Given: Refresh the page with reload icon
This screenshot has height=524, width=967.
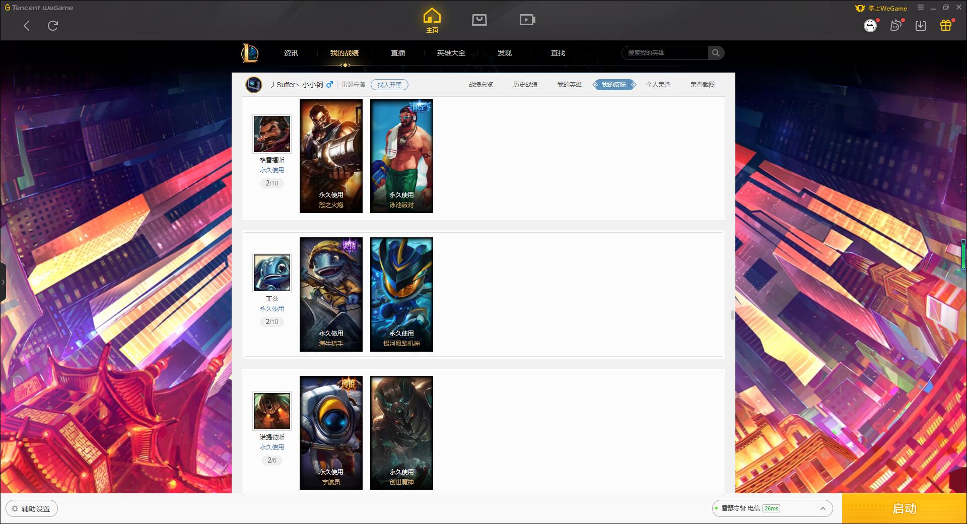Looking at the screenshot, I should (53, 26).
